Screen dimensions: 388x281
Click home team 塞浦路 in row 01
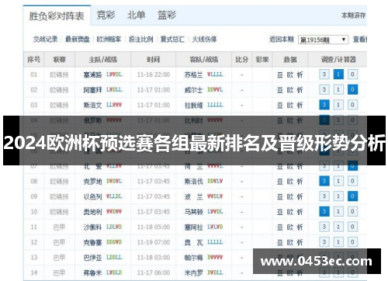coord(92,75)
